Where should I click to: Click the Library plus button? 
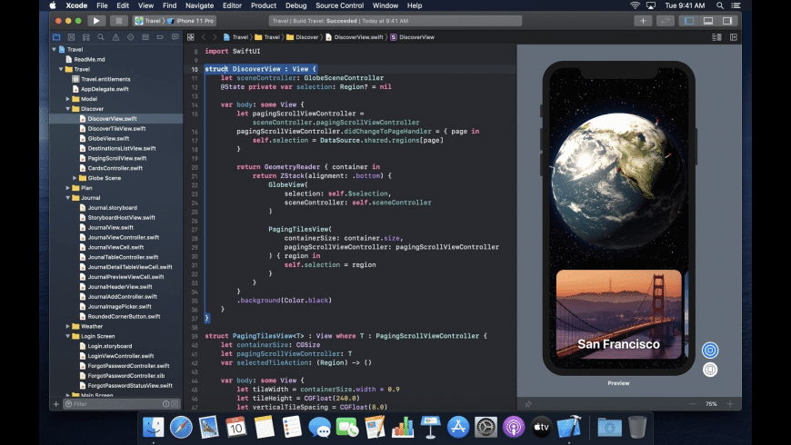644,20
